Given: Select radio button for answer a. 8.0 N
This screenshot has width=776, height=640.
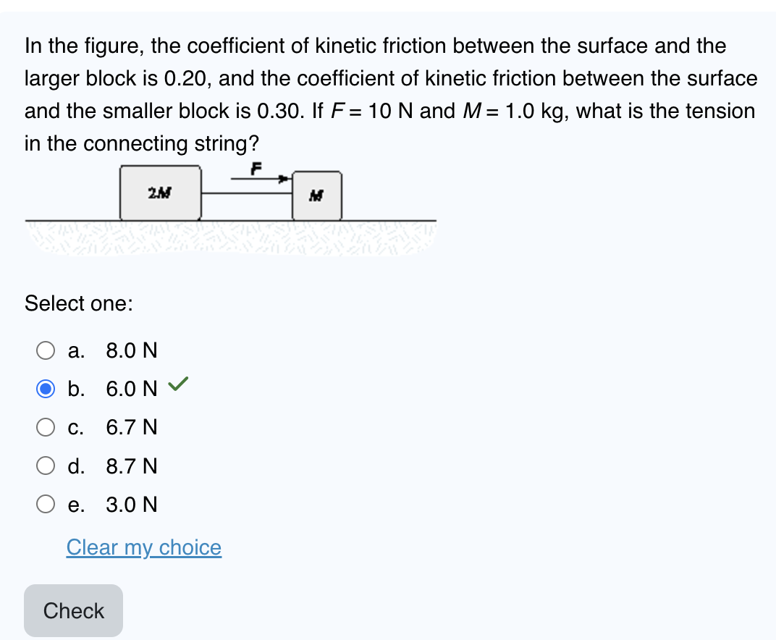Looking at the screenshot, I should coord(45,350).
